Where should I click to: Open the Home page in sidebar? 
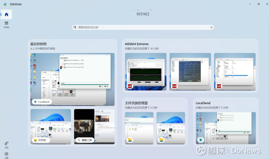point(6,15)
